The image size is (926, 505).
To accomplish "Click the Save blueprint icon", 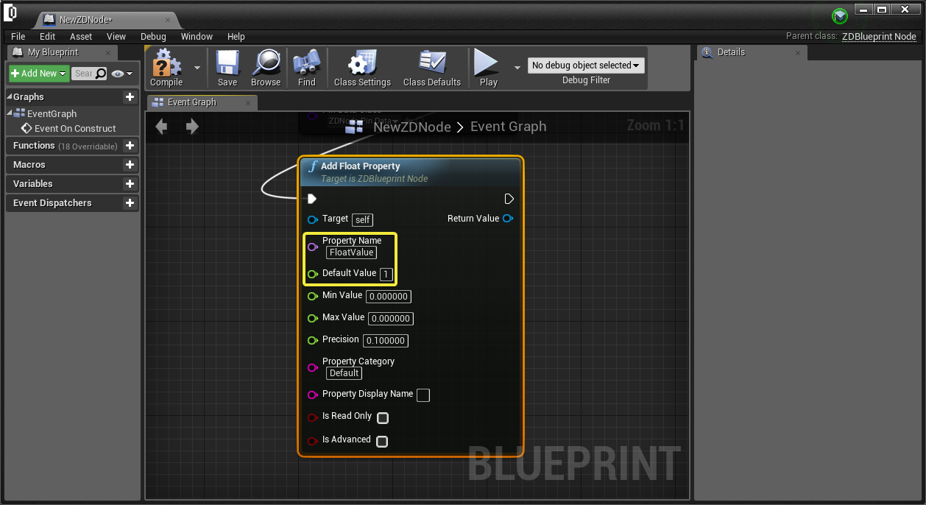I will point(227,64).
